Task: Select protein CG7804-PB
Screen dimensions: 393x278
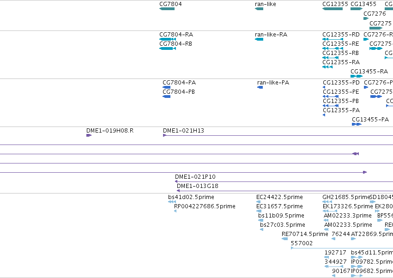Action: 179,92
